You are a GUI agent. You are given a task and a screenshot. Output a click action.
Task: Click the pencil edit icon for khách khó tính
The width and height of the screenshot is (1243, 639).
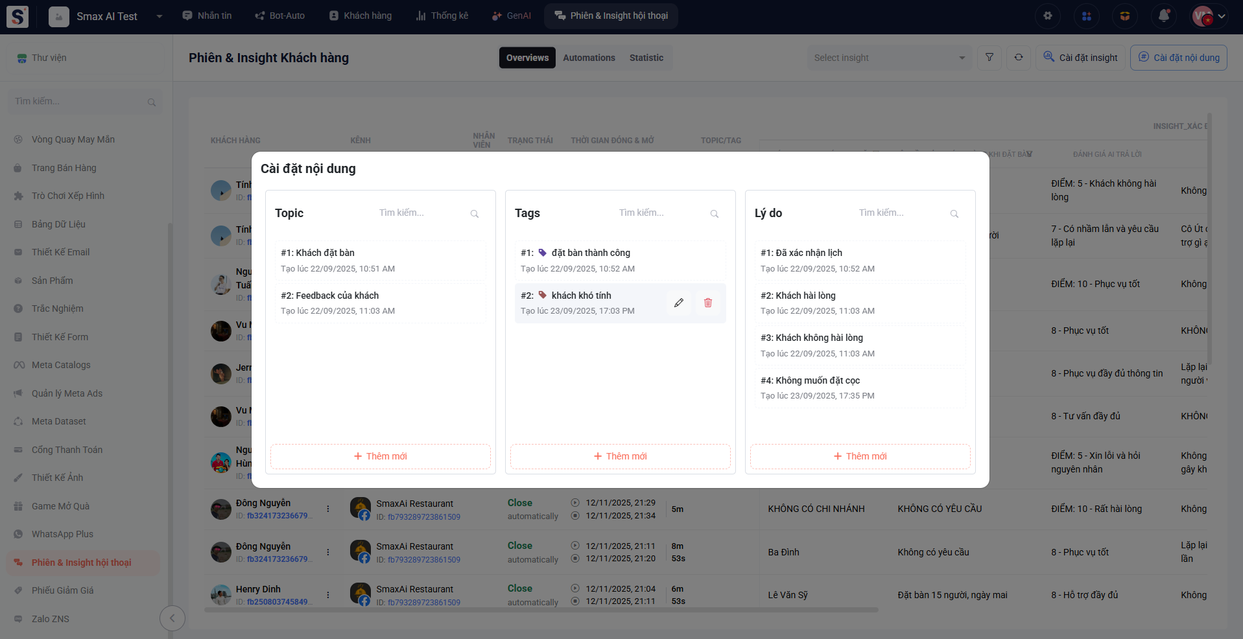click(678, 303)
